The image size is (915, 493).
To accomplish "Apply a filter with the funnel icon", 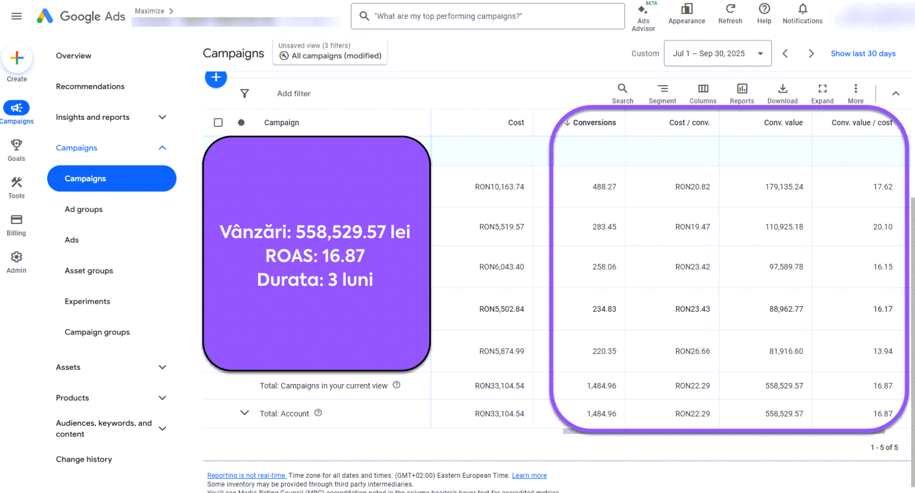I will 244,93.
